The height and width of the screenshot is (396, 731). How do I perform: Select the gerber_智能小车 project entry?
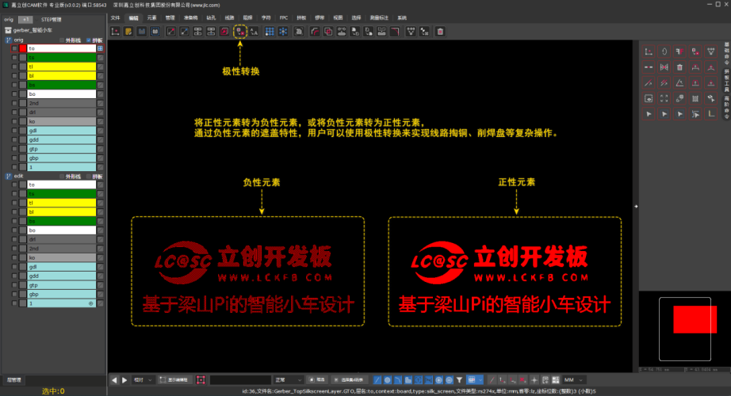(29, 30)
